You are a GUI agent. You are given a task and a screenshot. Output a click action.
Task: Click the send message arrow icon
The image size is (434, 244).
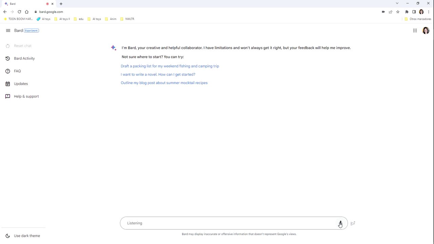(x=353, y=223)
